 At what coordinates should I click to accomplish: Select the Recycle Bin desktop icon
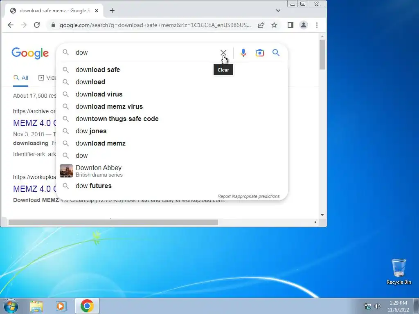coord(399,272)
